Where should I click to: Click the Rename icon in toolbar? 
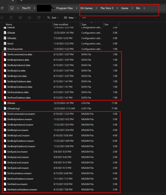20,18
